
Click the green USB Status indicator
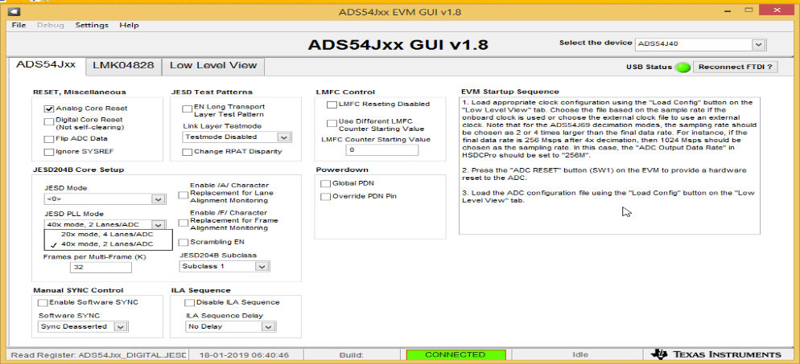[x=683, y=67]
